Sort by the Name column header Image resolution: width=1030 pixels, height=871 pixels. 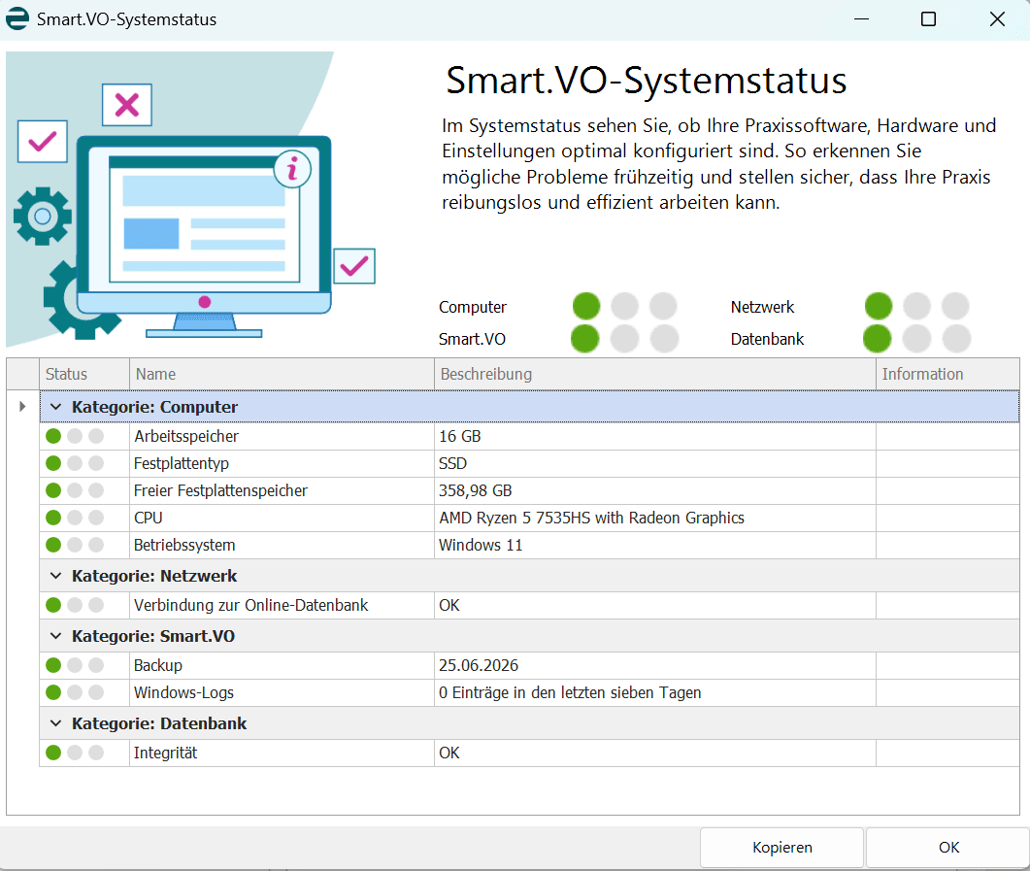tap(282, 374)
